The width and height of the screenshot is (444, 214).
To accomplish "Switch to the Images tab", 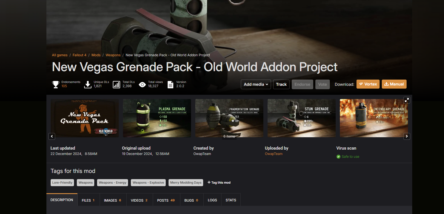I will tap(113, 200).
